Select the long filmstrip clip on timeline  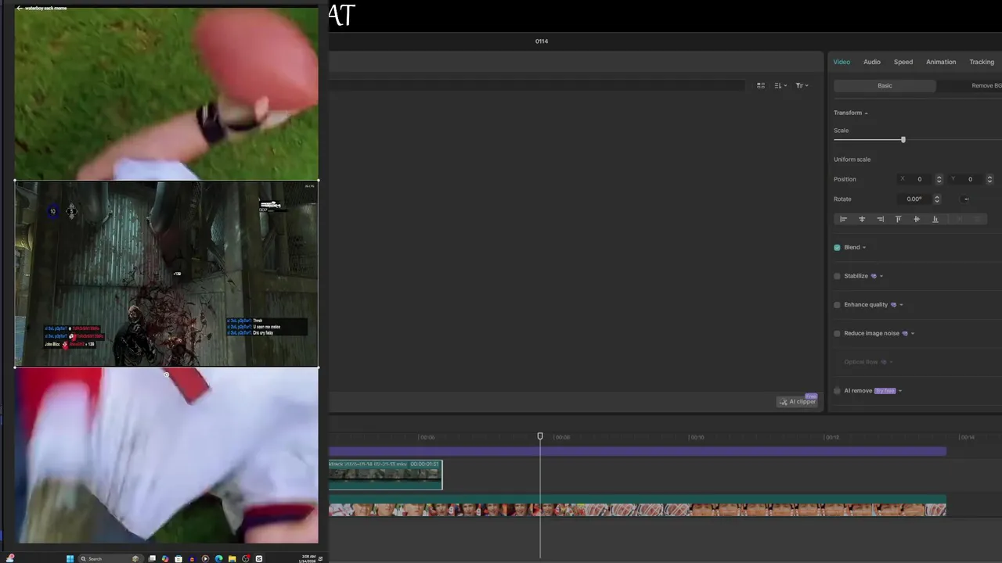637,506
